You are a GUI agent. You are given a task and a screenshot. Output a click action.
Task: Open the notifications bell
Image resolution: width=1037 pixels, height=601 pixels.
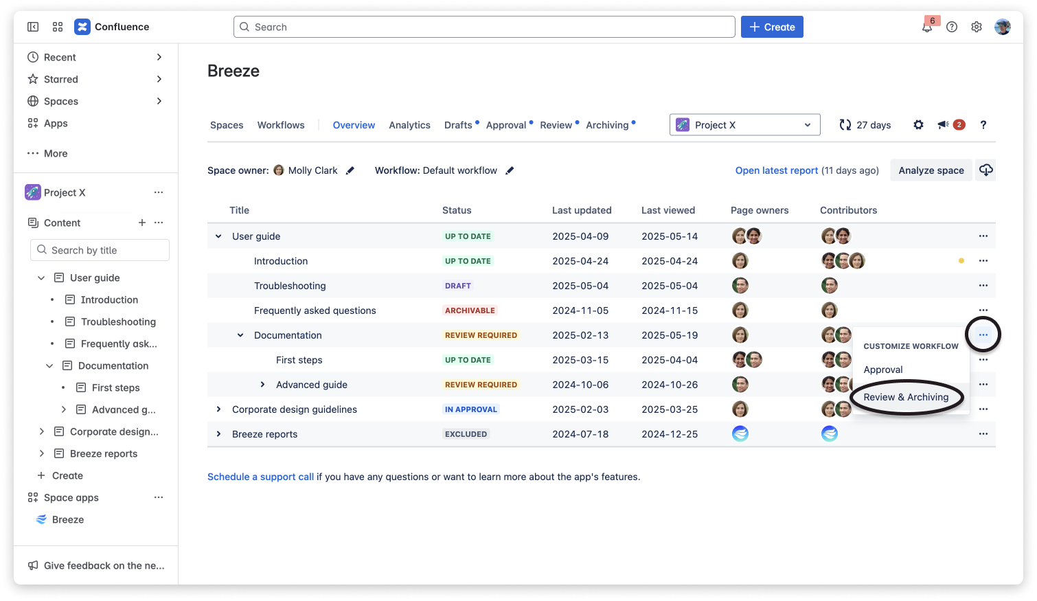click(x=927, y=27)
